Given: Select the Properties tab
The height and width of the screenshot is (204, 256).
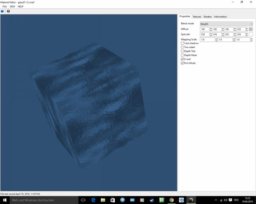Looking at the screenshot, I should [185, 17].
